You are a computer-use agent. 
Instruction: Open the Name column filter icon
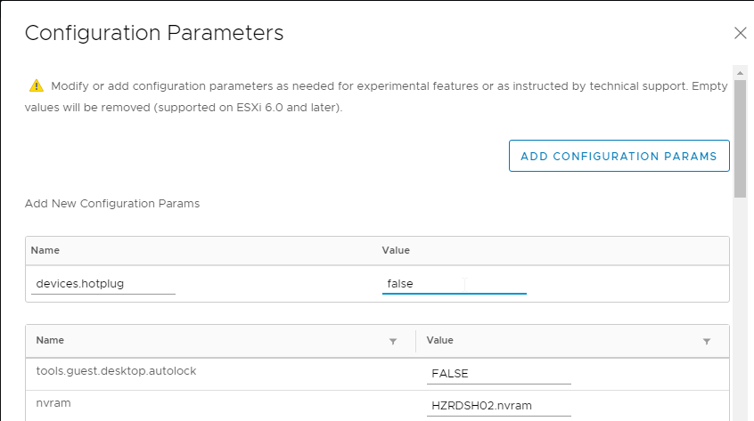coord(393,341)
